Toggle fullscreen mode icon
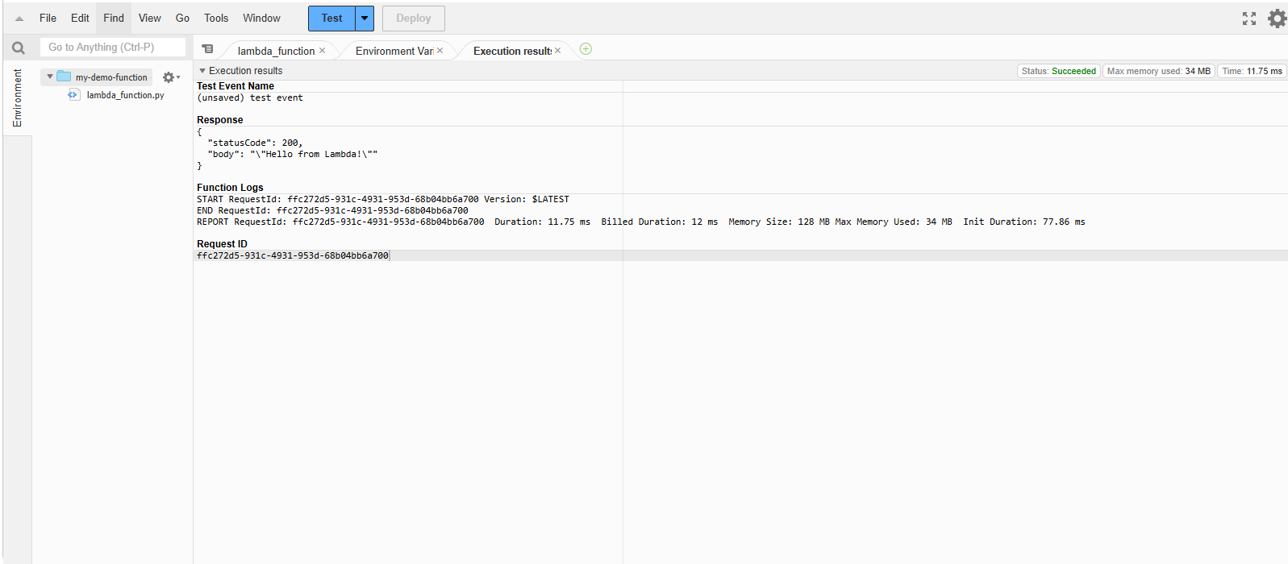The height and width of the screenshot is (564, 1288). 1249,19
